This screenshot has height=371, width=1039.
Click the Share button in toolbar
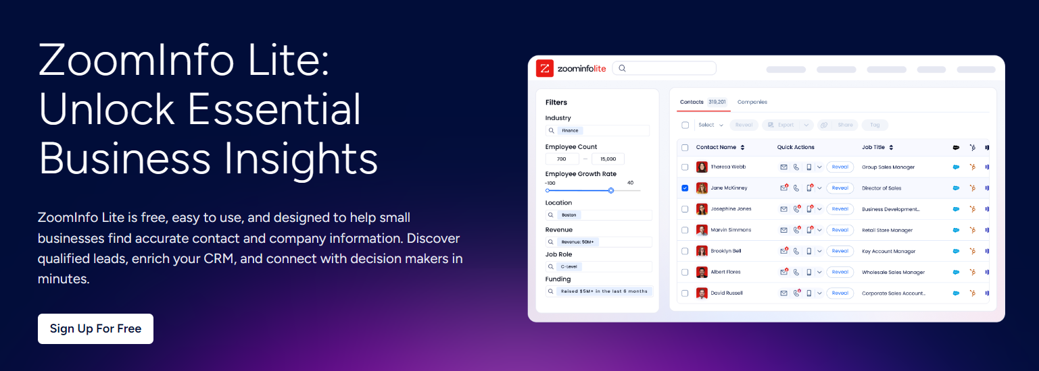(838, 125)
